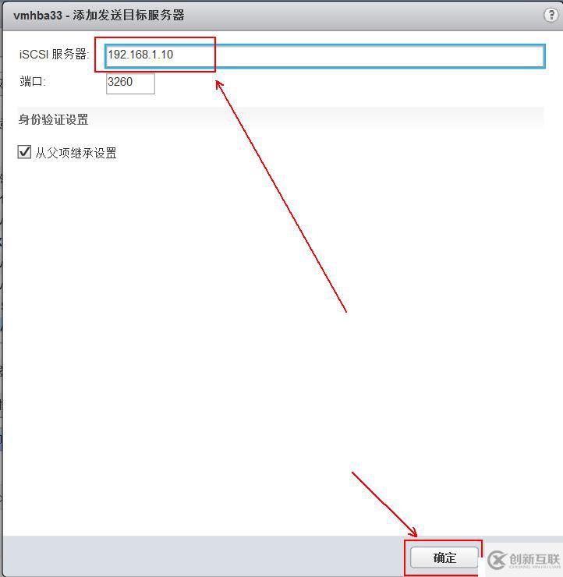Click the gray footer bar left of 确定
The width and height of the screenshot is (563, 577).
click(x=204, y=556)
